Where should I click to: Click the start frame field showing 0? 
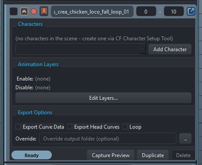point(146,11)
